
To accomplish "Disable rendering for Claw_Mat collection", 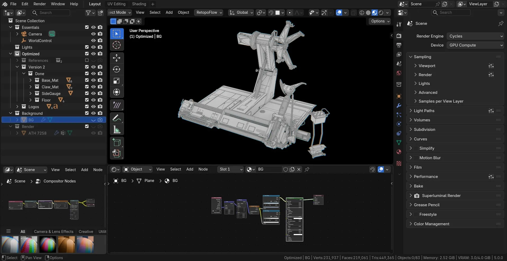I will 100,87.
